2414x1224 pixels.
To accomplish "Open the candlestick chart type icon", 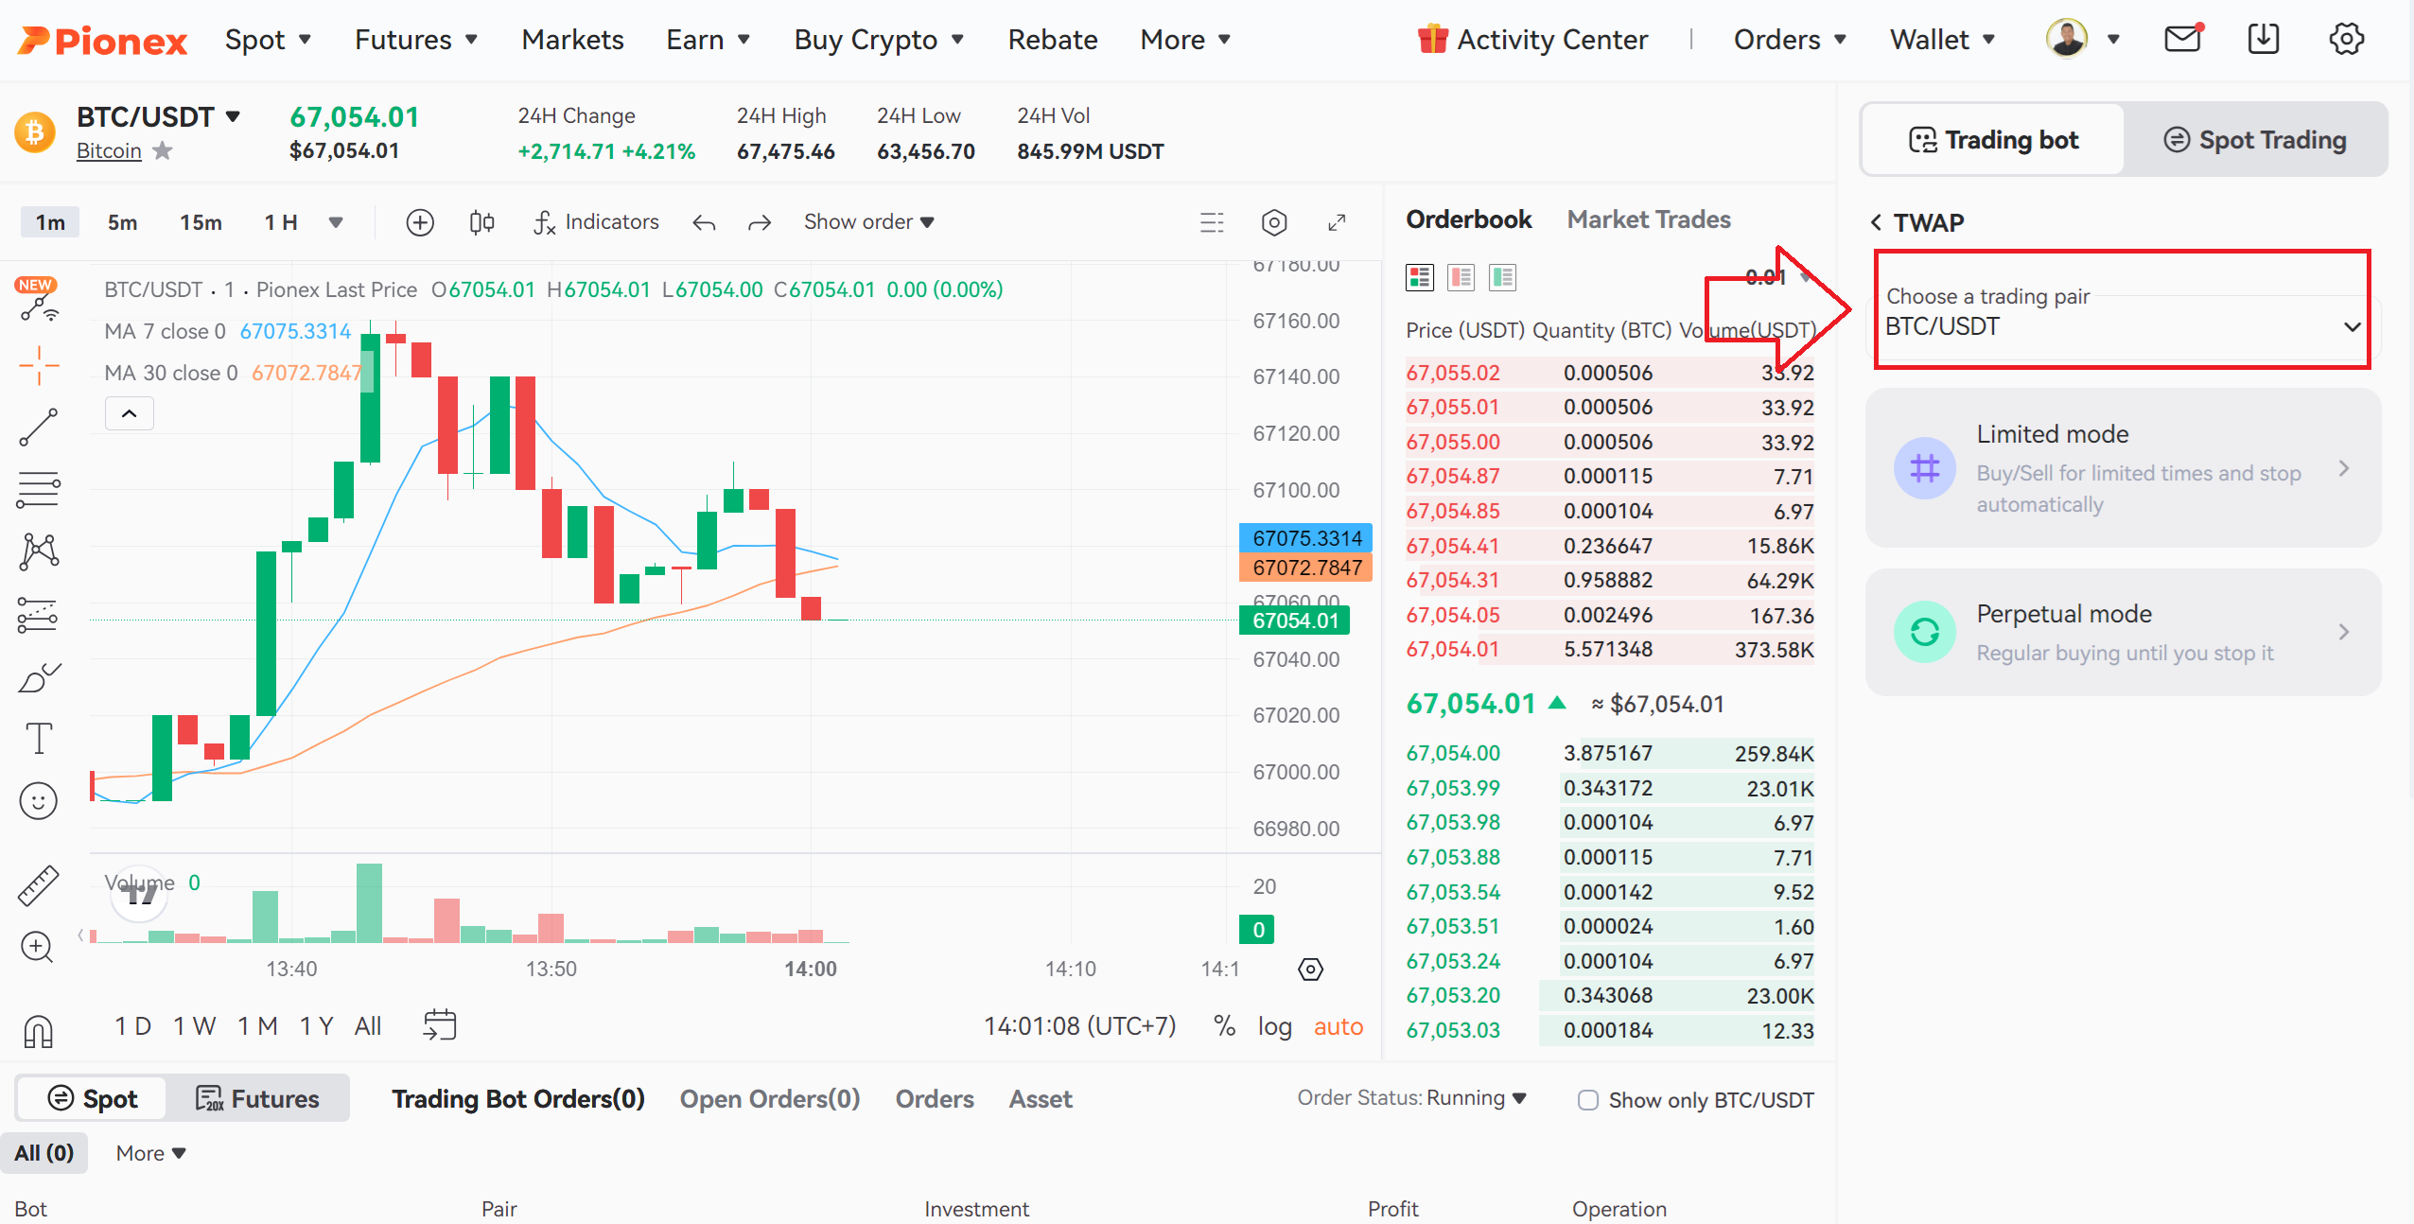I will point(481,222).
